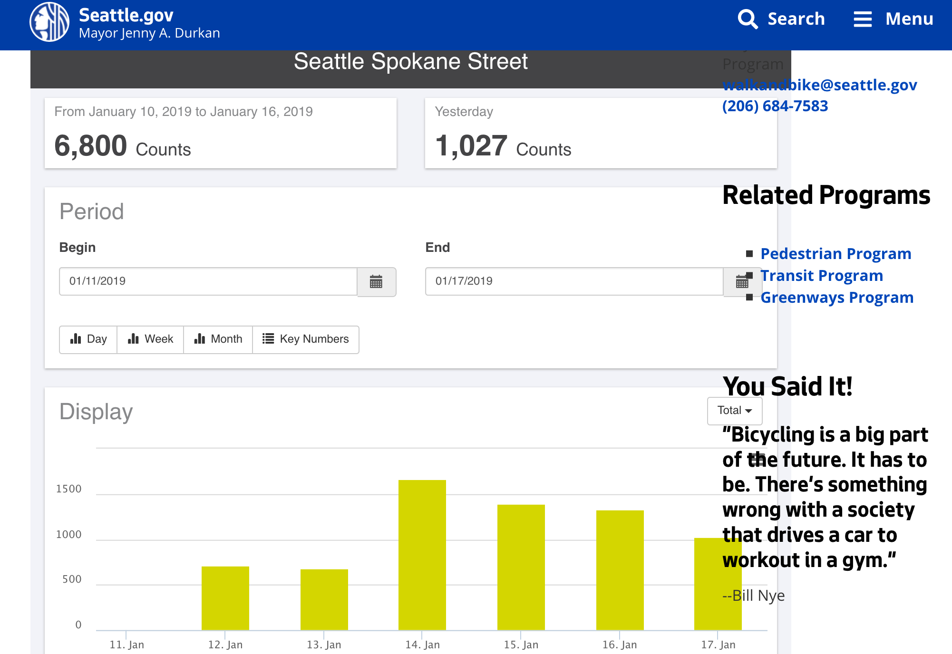Open the Begin date calendar picker icon
Screen dimensions: 952x654
376,282
